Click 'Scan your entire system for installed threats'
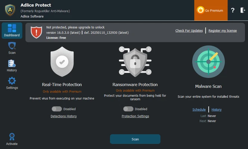The width and height of the screenshot is (248, 149). click(x=208, y=96)
